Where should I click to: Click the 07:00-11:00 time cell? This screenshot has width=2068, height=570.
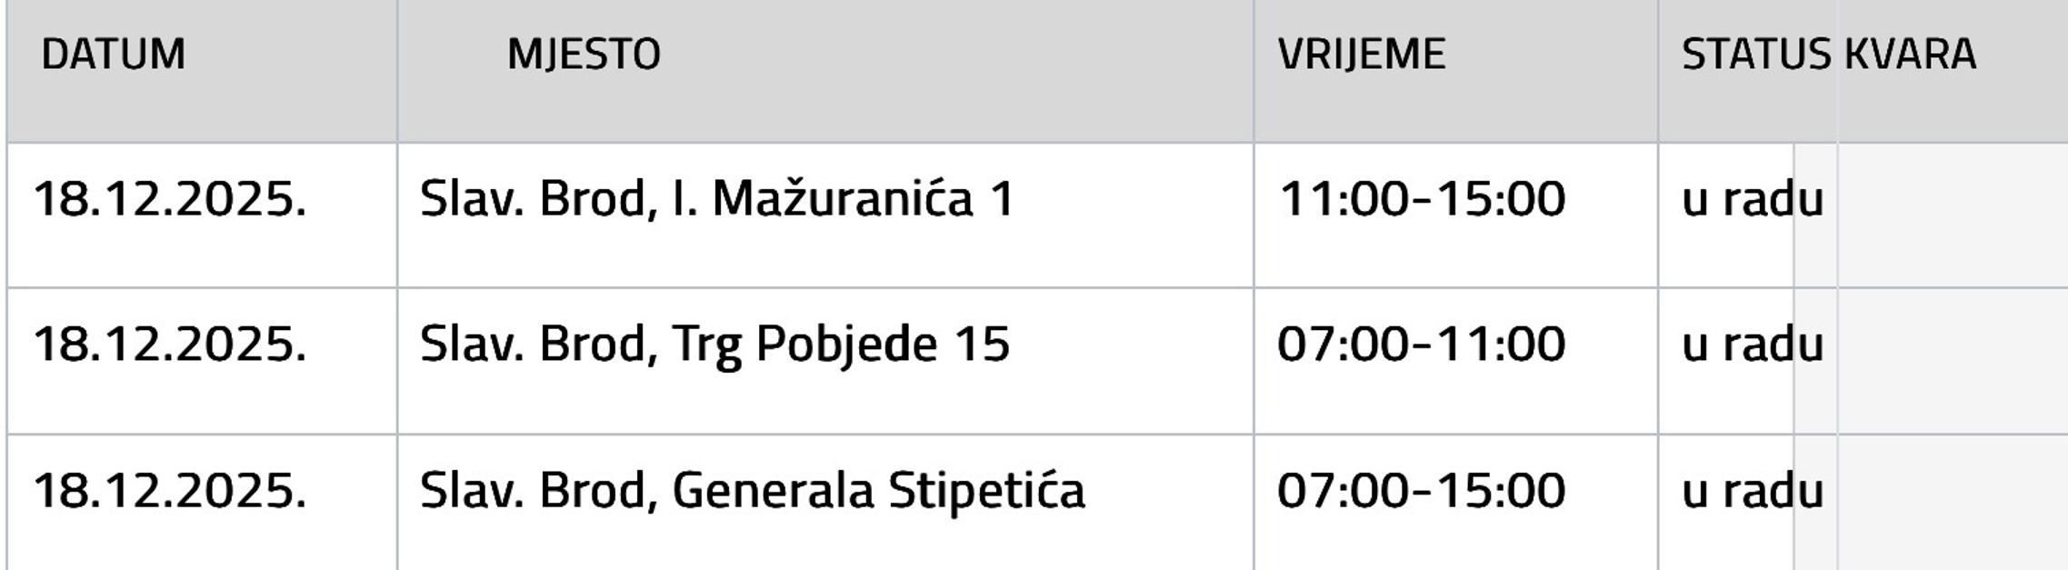[1421, 345]
